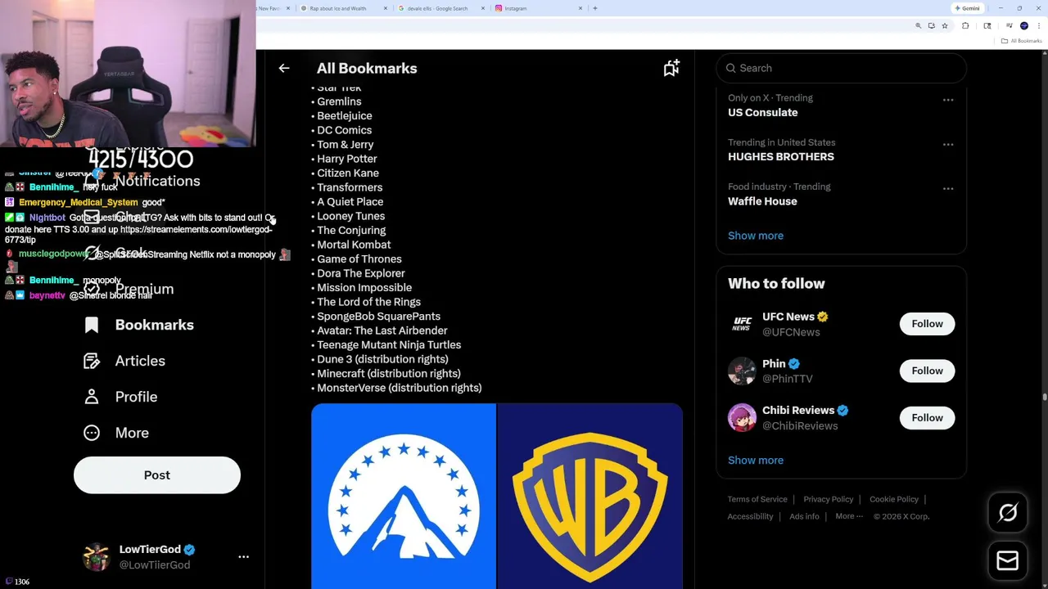The height and width of the screenshot is (589, 1048).
Task: Open Terms of Service link
Action: click(757, 499)
